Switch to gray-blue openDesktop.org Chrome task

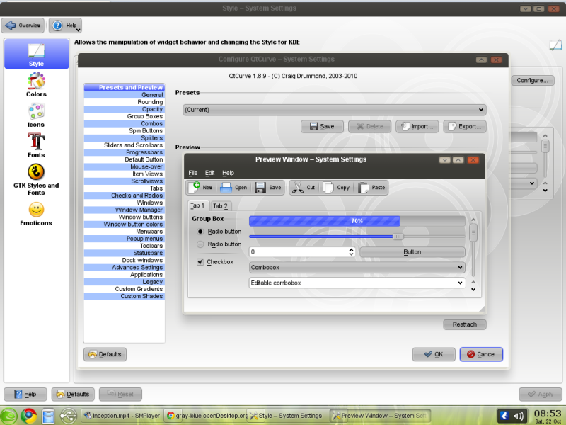pyautogui.click(x=207, y=416)
